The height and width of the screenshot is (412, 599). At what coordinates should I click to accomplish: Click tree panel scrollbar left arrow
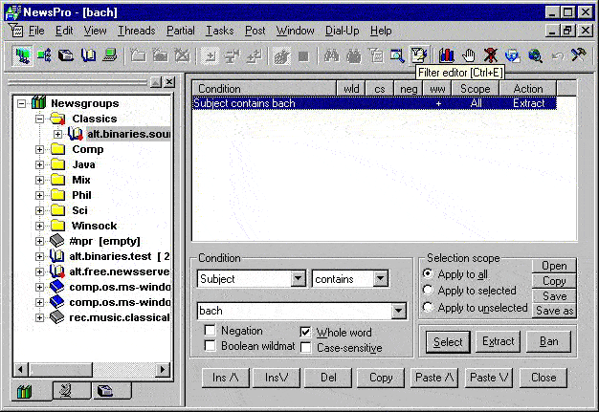[x=21, y=369]
